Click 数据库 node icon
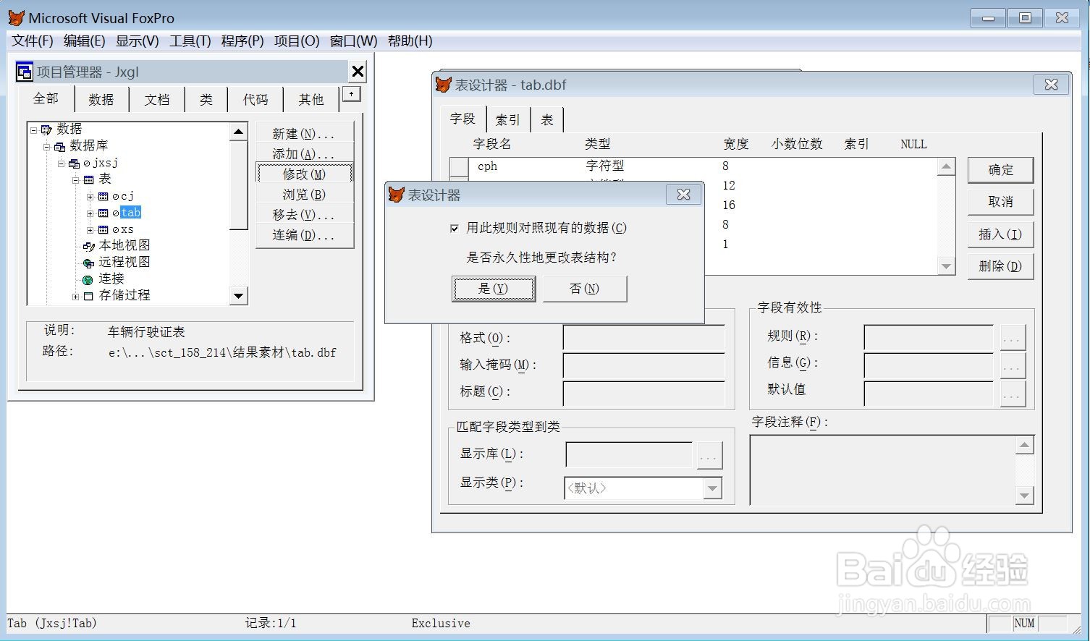The height and width of the screenshot is (641, 1090). (60, 147)
